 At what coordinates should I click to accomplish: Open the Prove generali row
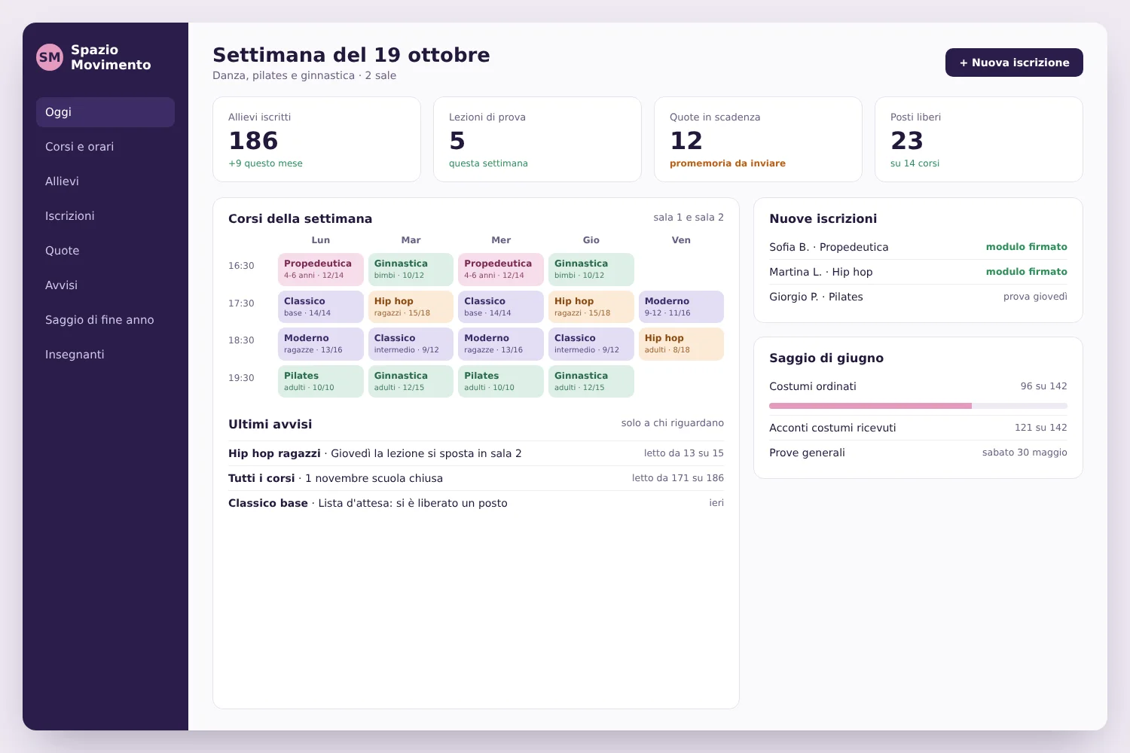coord(918,453)
